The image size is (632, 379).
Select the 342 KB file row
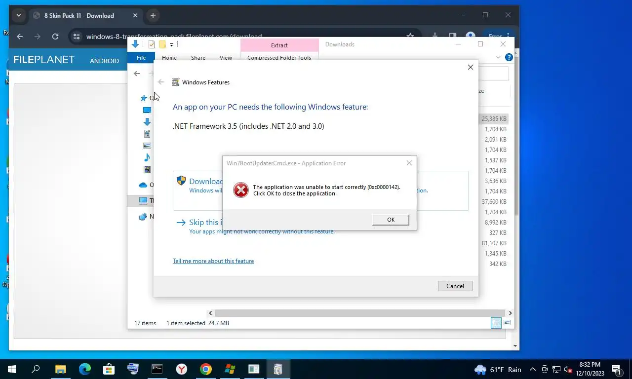click(494, 264)
